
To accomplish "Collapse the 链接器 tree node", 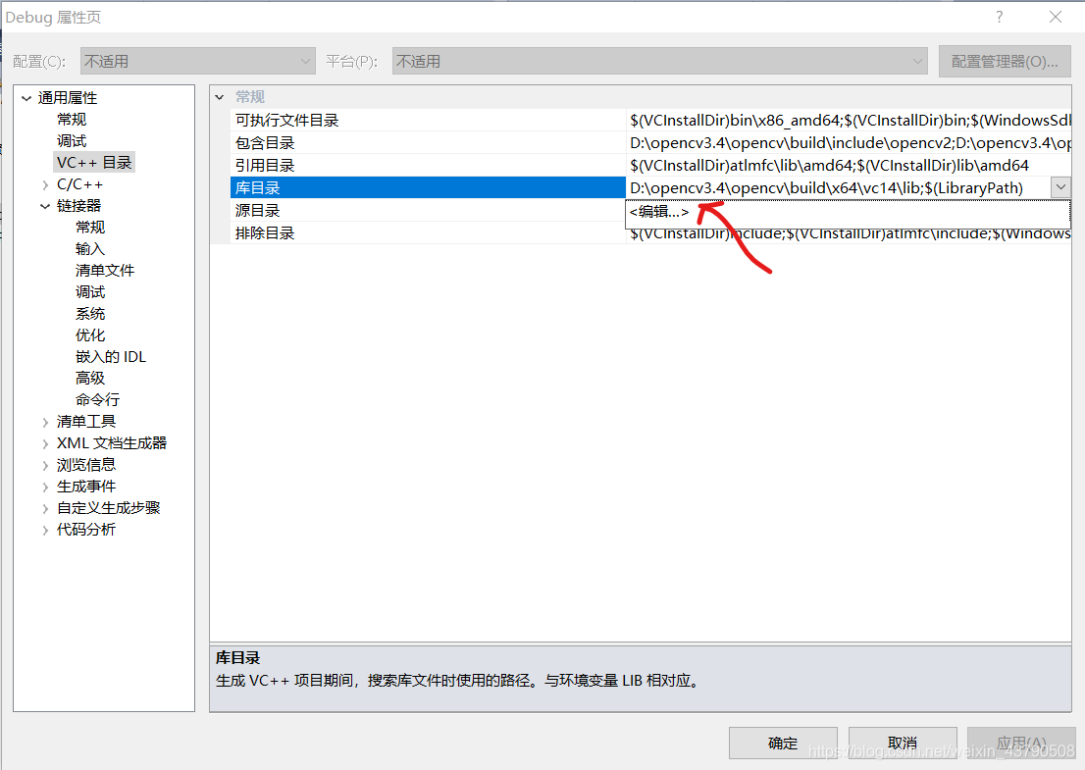I will coord(45,206).
